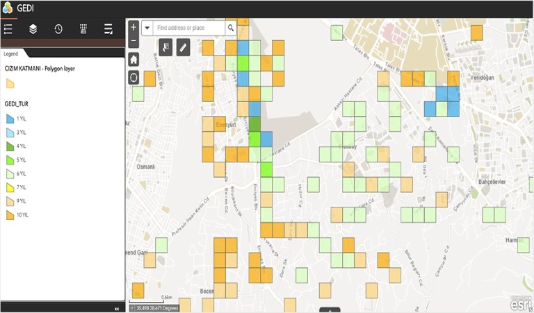Find my location on the map
Screen dimensions: 534x313
pos(133,78)
